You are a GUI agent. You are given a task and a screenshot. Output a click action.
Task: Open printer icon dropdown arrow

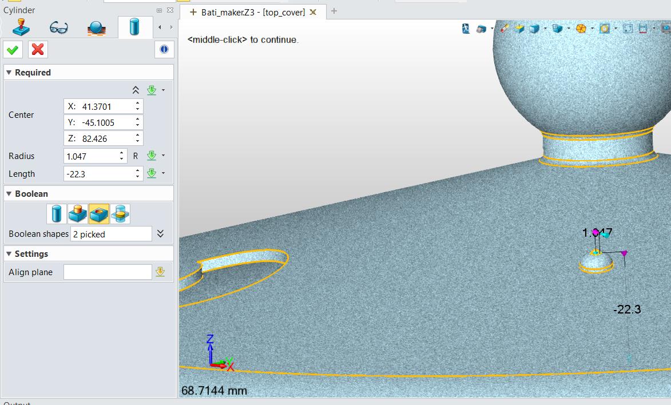(492, 29)
